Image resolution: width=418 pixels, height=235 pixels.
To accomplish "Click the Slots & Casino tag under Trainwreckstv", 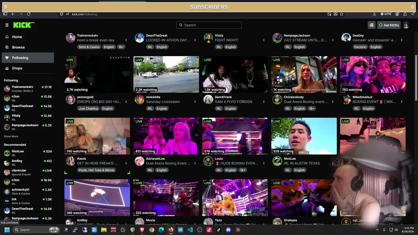I will point(89,47).
